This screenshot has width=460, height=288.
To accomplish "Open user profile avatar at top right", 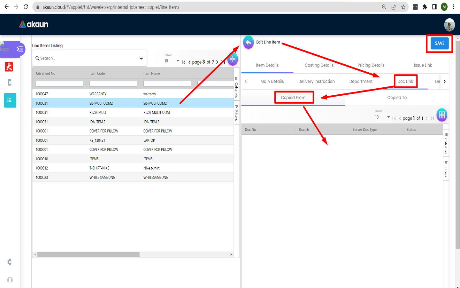I will 449,25.
